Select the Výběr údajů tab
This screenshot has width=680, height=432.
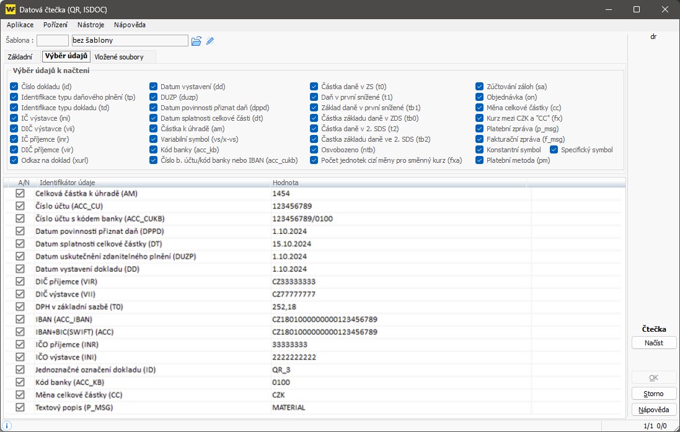pyautogui.click(x=66, y=56)
